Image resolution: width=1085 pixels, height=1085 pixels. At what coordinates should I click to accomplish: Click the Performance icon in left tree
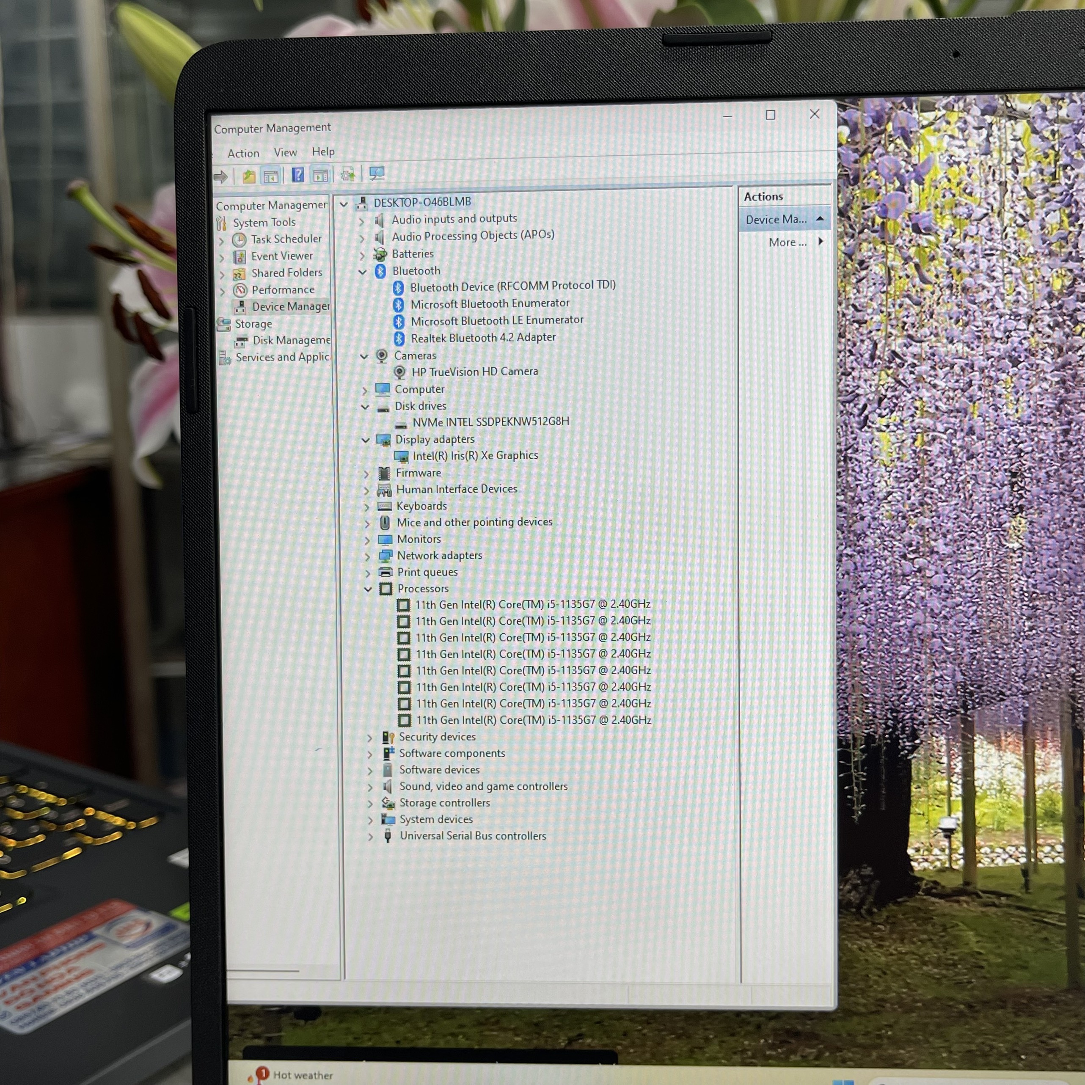(x=240, y=290)
